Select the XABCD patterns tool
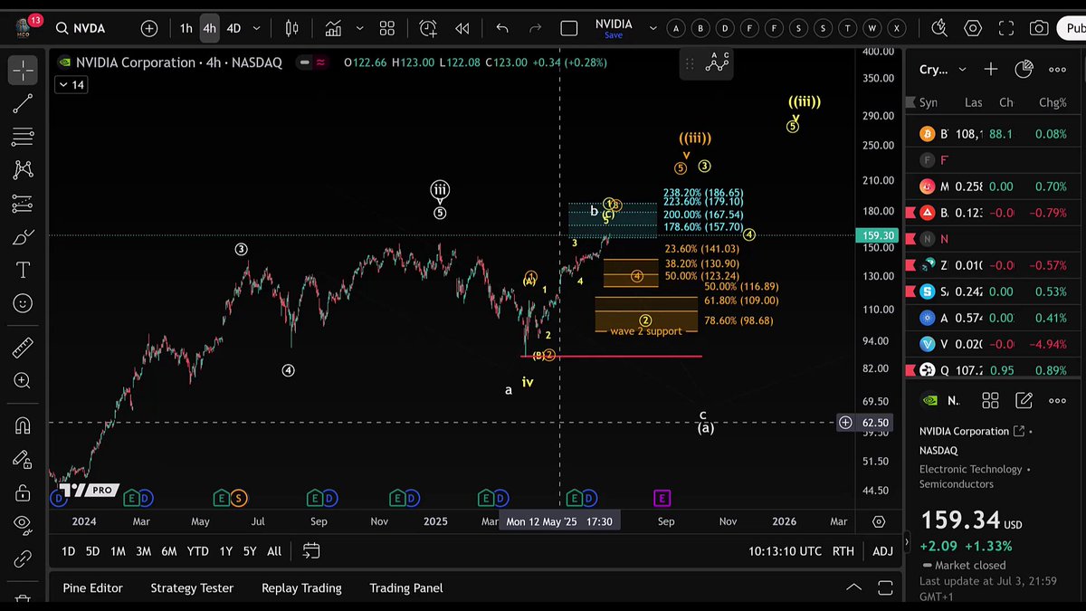This screenshot has width=1086, height=611. coord(23,170)
